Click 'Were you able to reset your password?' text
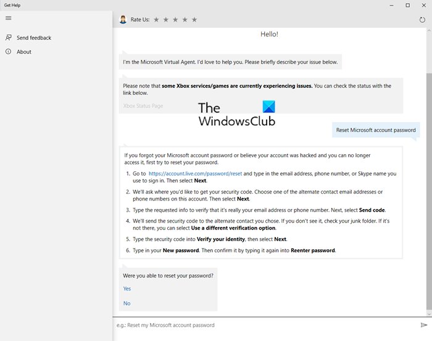The width and height of the screenshot is (432, 341). [x=168, y=276]
